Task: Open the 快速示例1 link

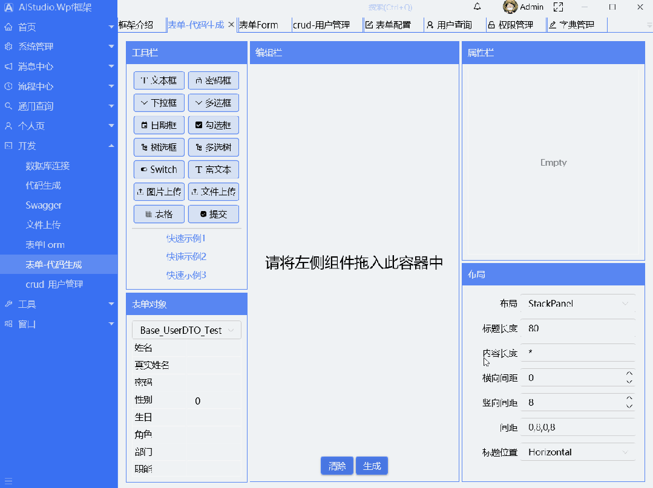Action: click(x=186, y=238)
